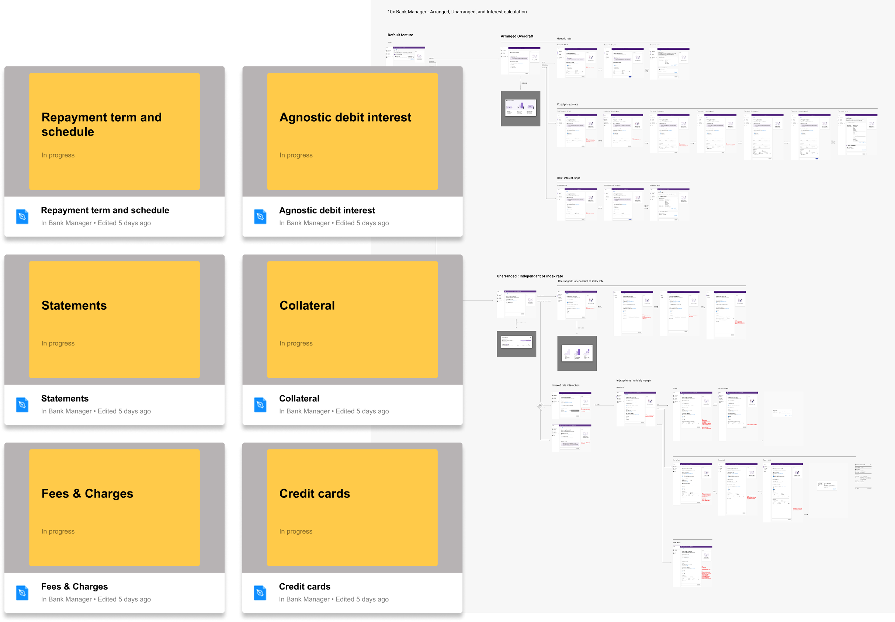Open the Repayment term and schedule thumbnail
Image resolution: width=895 pixels, height=622 pixels.
[x=114, y=131]
